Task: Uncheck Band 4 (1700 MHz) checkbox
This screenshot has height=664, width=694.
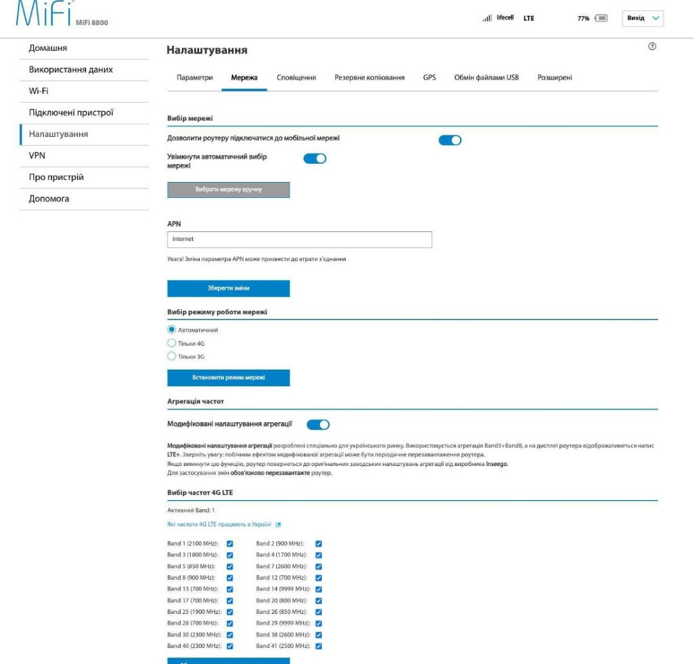Action: (319, 556)
